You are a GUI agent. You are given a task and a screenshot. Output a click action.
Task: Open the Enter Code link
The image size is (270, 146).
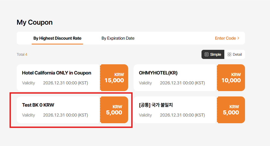[x=225, y=38]
